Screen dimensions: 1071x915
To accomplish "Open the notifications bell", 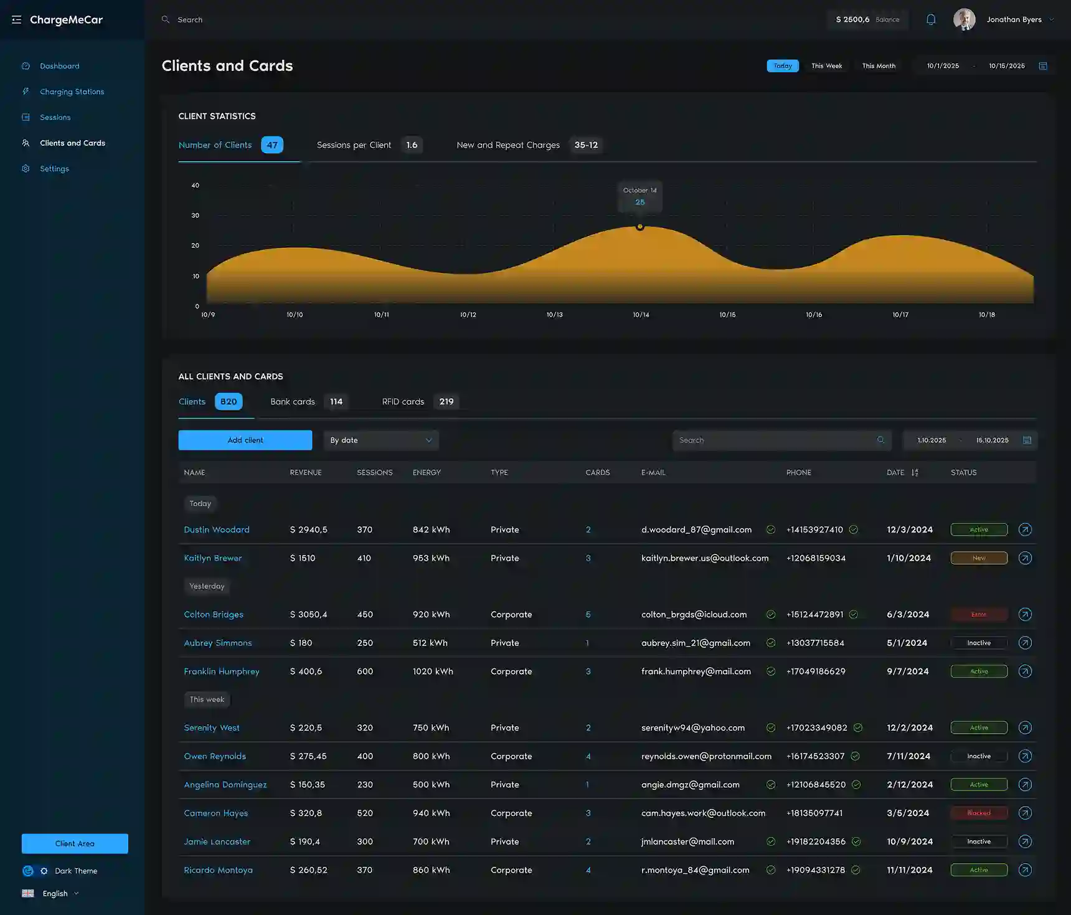I will [x=930, y=20].
